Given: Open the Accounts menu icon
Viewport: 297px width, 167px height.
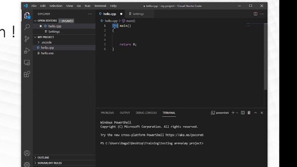Looking at the screenshot, I should click(27, 153).
